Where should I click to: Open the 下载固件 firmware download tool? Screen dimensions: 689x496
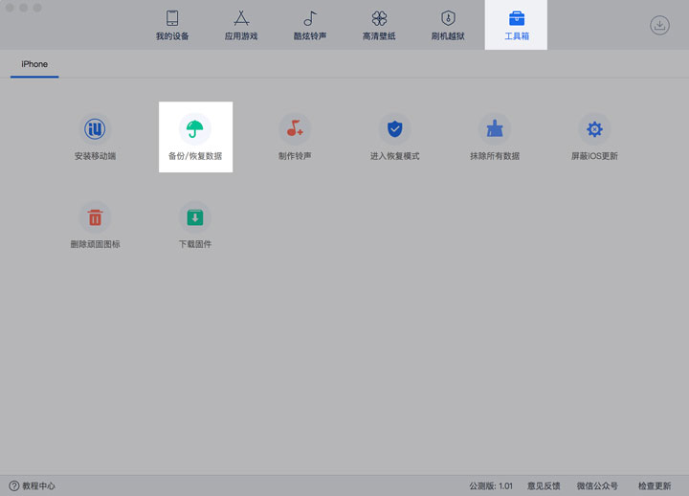195,218
